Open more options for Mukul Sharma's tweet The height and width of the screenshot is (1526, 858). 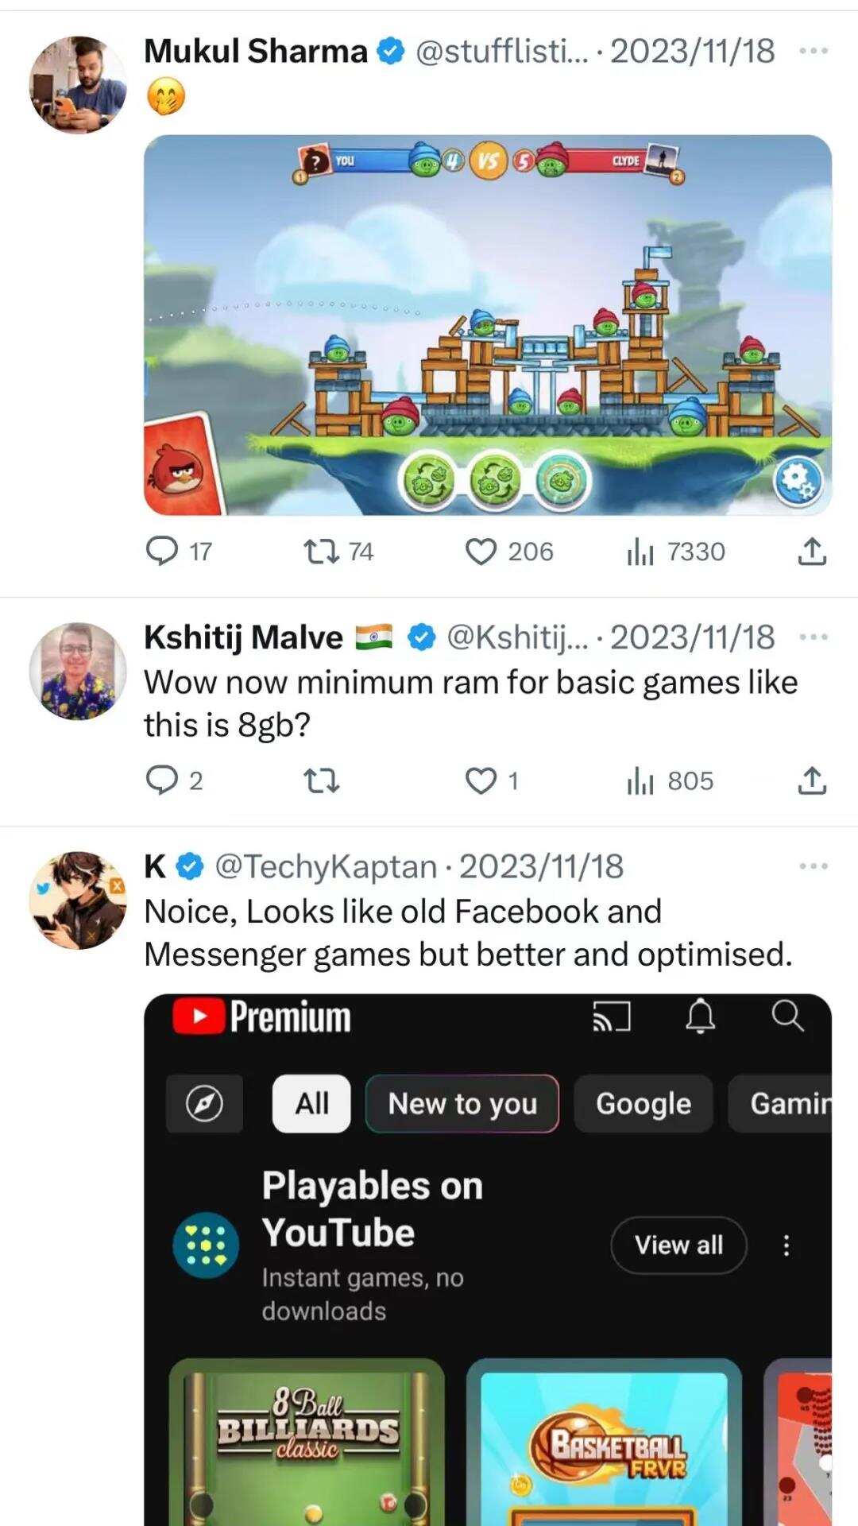(x=813, y=52)
